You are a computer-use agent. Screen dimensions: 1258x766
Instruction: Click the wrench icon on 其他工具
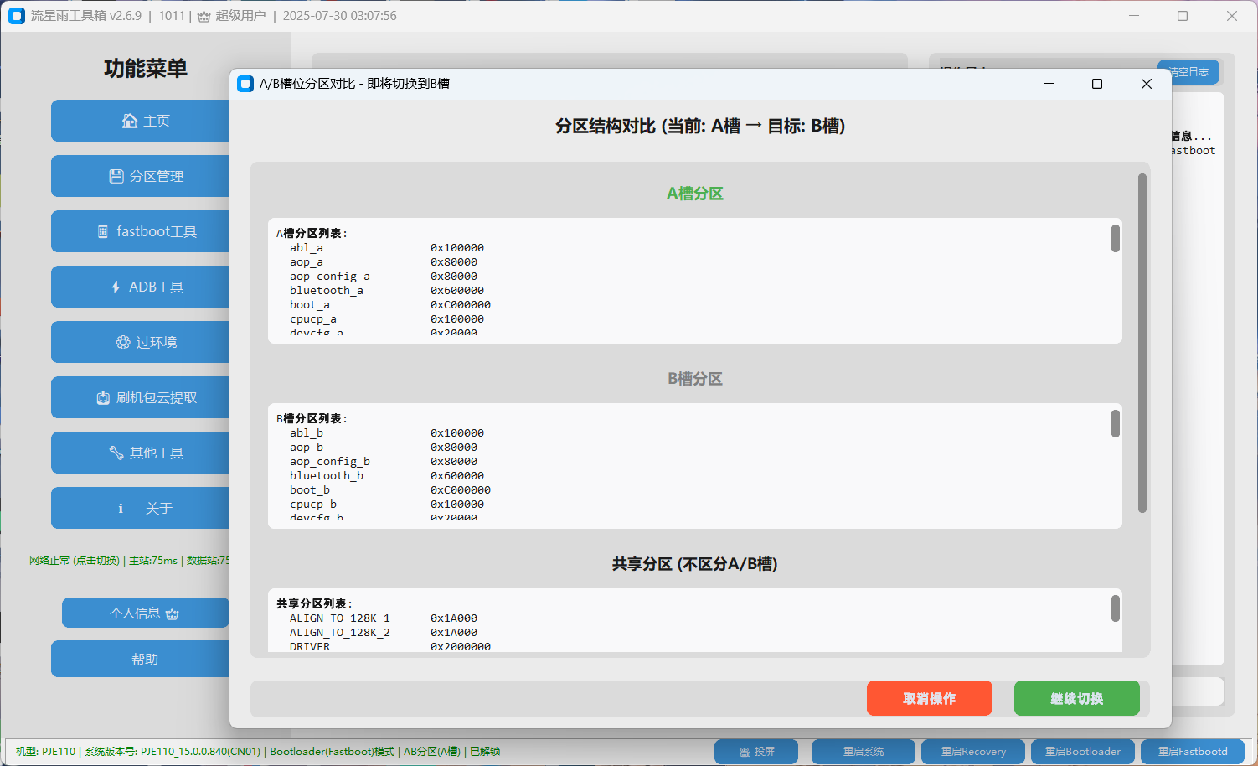coord(116,453)
